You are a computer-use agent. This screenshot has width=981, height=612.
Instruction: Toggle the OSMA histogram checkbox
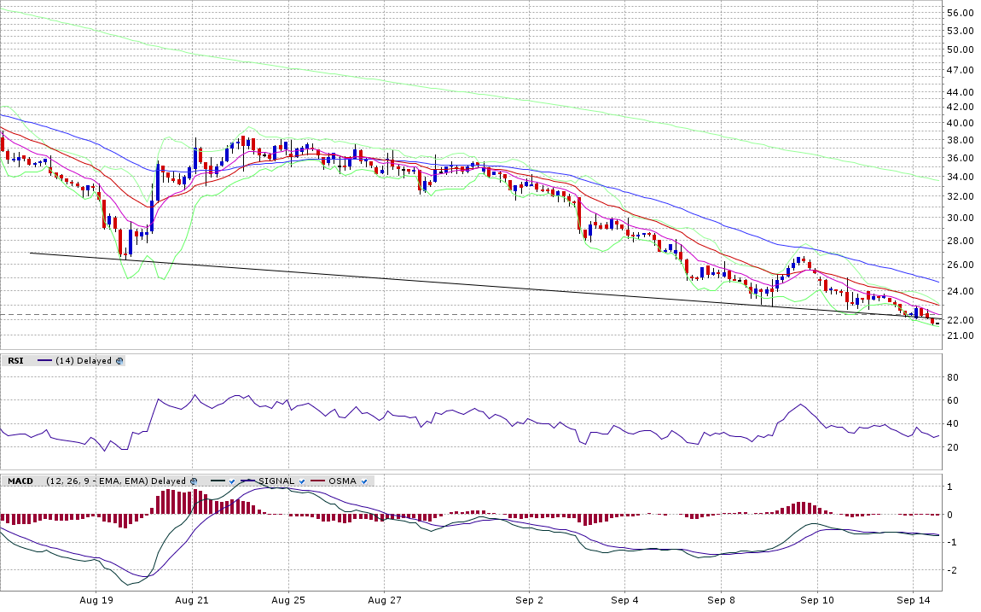click(364, 481)
